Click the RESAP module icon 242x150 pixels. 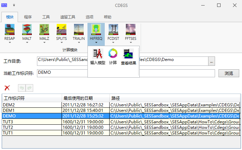coord(9,30)
